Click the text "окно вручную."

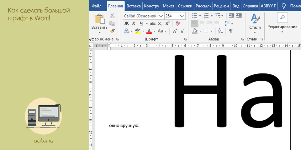tap(124, 126)
